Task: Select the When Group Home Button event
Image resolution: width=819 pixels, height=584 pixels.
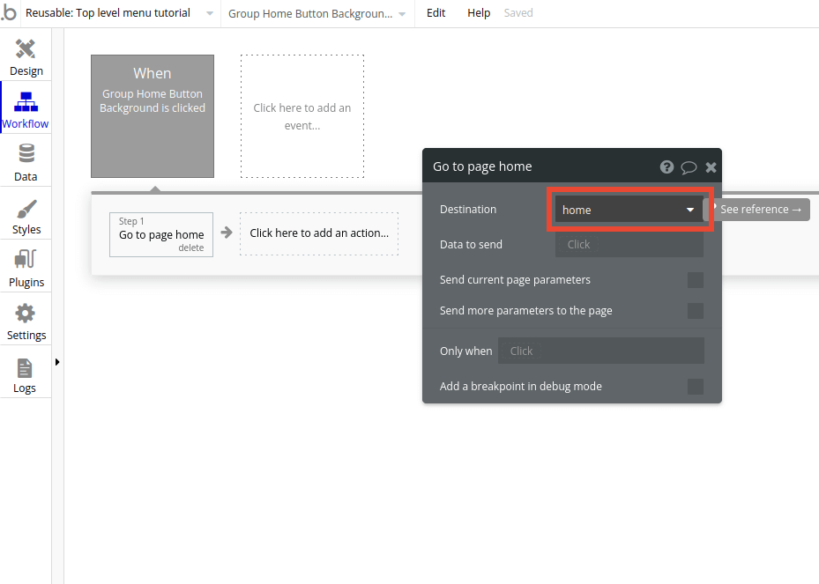Action: click(153, 116)
